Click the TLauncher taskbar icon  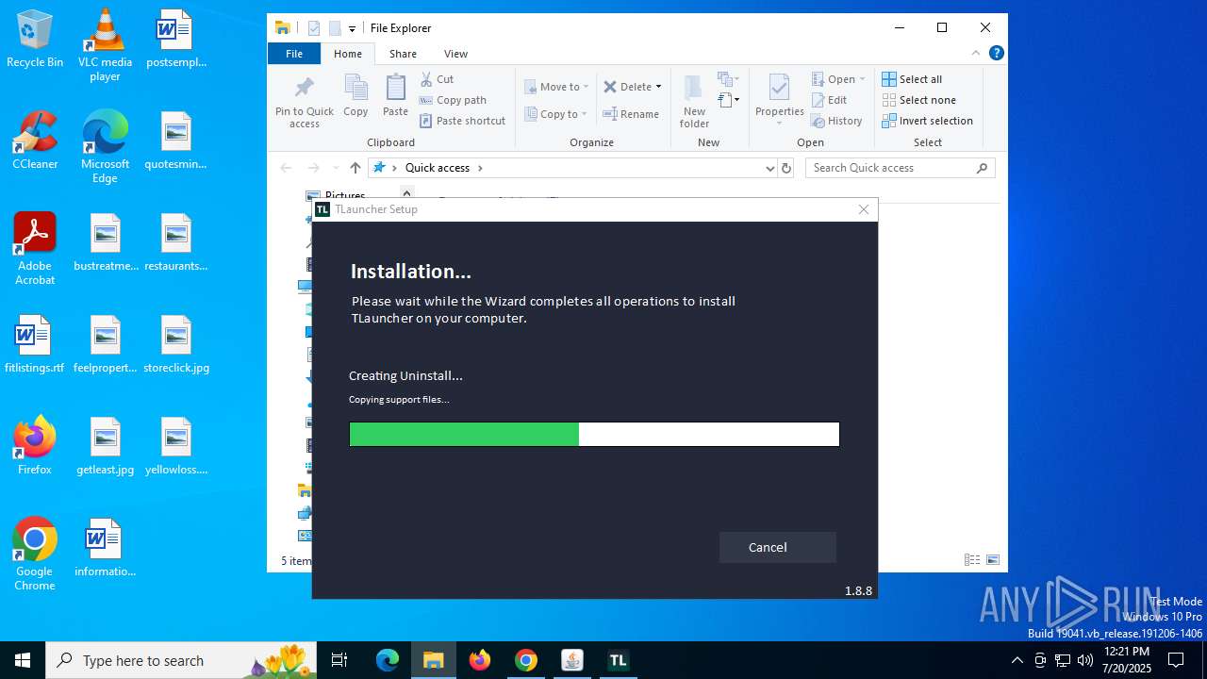tap(618, 660)
